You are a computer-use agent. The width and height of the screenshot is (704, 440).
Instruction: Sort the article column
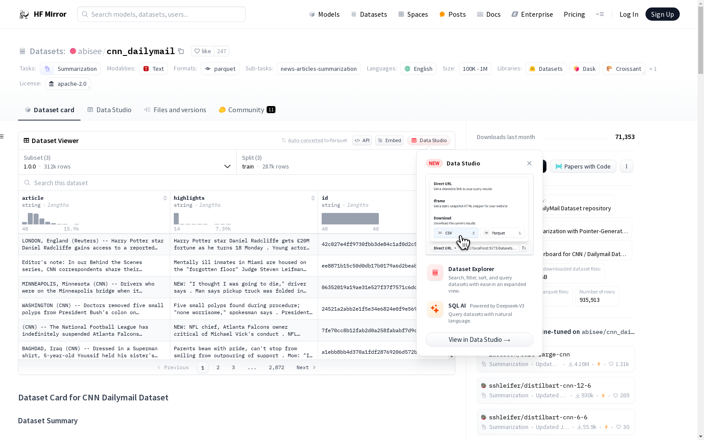[x=165, y=198]
